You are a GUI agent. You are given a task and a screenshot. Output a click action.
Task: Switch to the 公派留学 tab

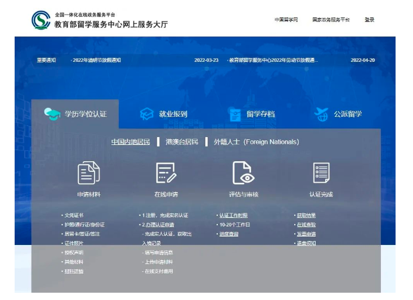tap(338, 114)
